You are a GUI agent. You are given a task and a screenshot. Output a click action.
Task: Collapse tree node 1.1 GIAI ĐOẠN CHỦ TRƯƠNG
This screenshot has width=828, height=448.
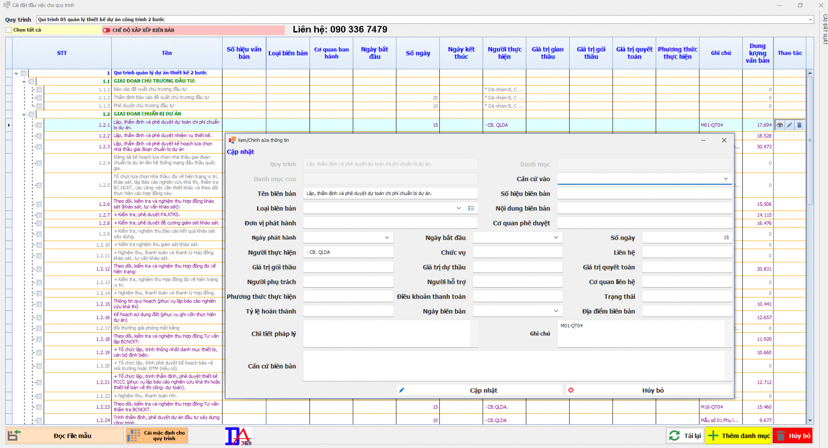(24, 82)
